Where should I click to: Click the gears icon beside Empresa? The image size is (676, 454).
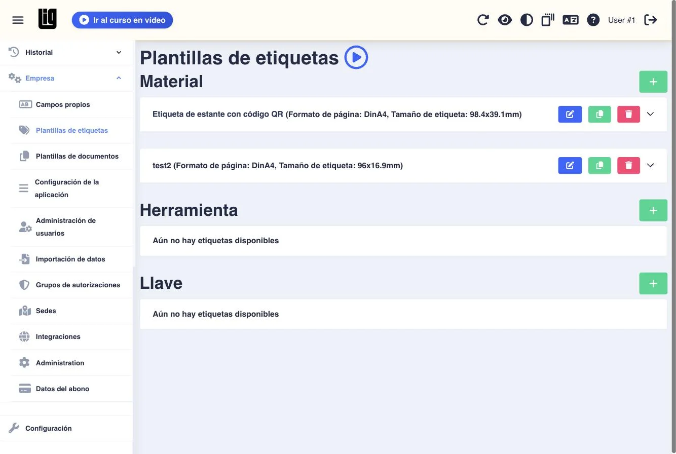click(15, 78)
